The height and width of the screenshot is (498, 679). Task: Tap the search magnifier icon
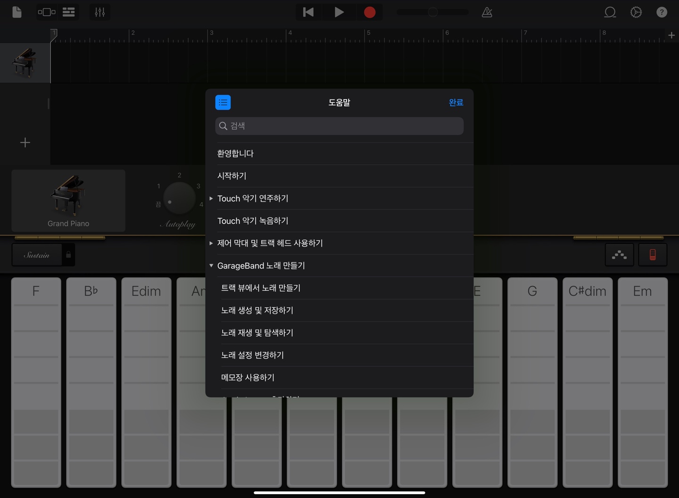[x=224, y=126]
